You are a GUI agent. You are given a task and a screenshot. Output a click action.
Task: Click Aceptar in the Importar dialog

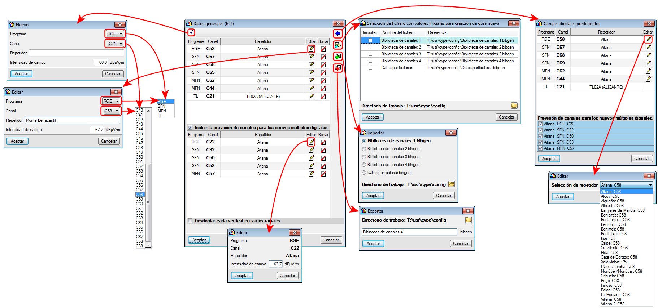pyautogui.click(x=373, y=196)
